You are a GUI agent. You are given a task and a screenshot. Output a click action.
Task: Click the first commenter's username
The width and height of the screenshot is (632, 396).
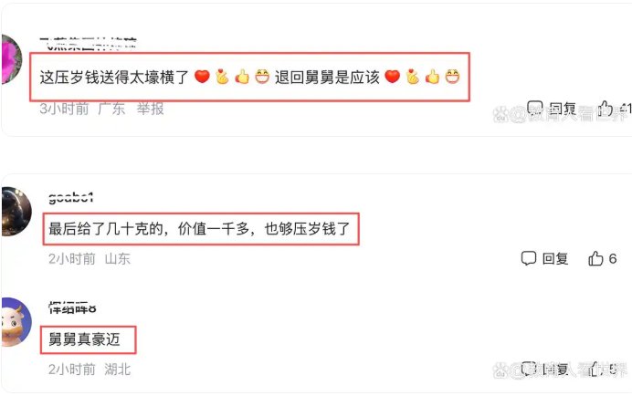88,44
